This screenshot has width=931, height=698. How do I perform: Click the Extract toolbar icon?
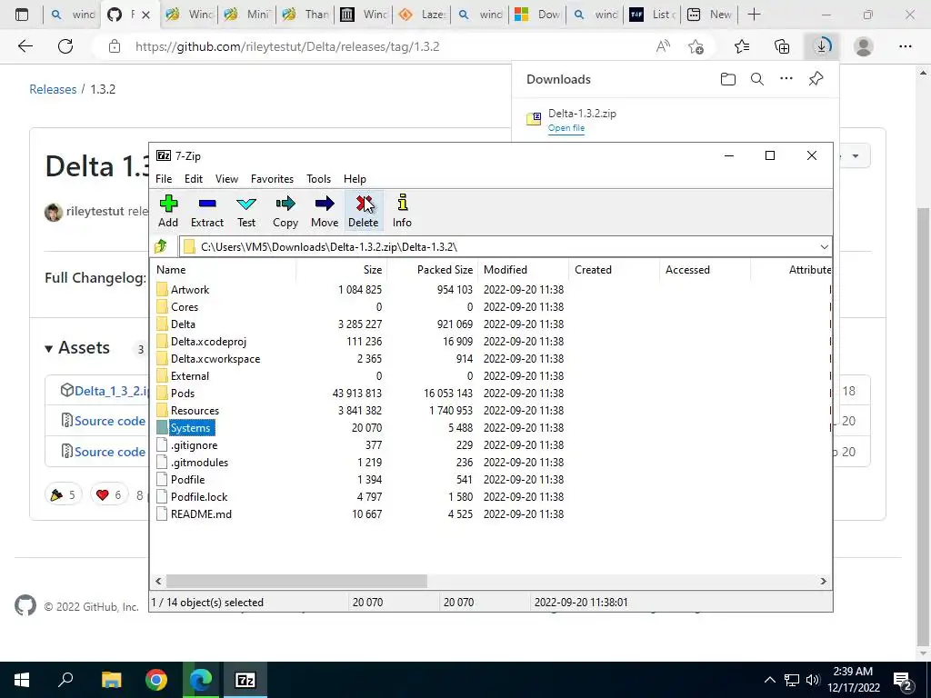[x=207, y=211]
